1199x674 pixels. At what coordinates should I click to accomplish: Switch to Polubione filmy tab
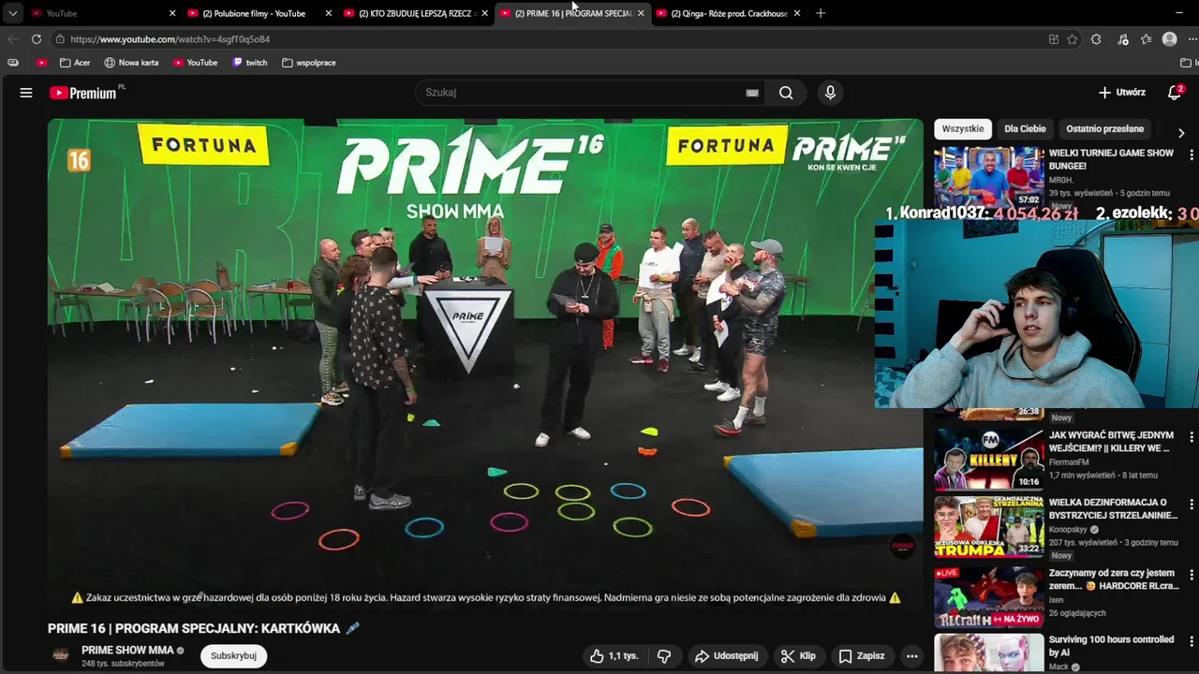click(253, 13)
